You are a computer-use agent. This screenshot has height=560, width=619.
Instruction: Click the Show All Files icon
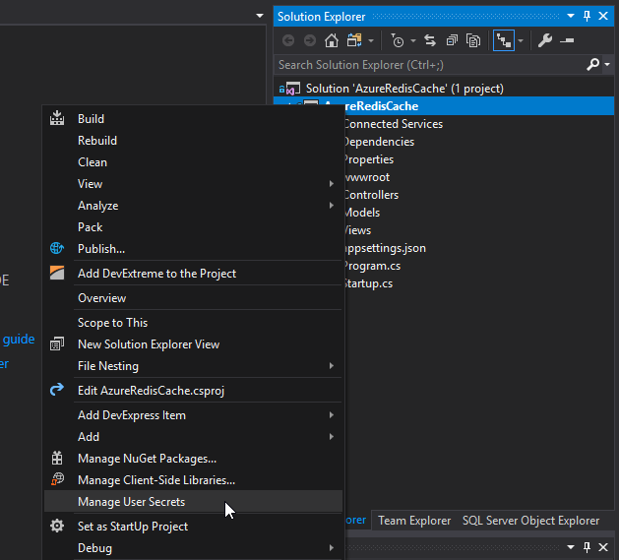[473, 40]
